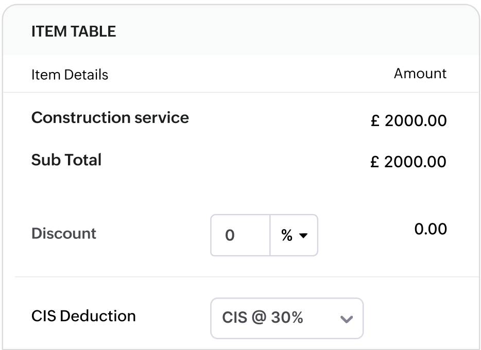Image resolution: width=481 pixels, height=350 pixels.
Task: Focus the Discount value input field
Action: (240, 235)
